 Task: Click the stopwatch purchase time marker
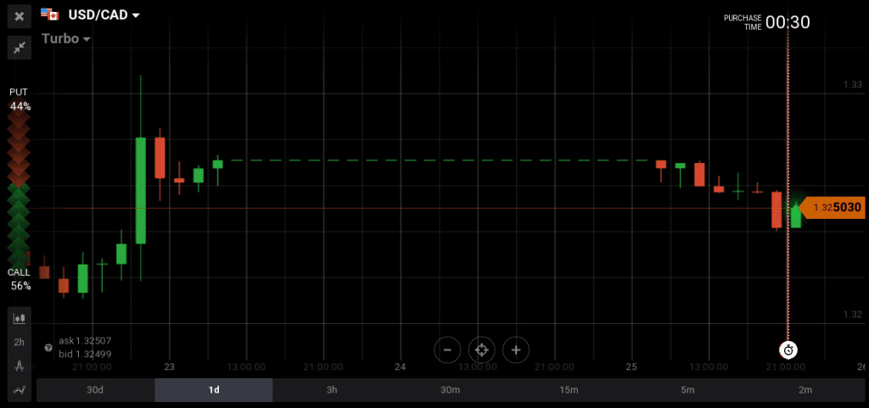(x=788, y=349)
